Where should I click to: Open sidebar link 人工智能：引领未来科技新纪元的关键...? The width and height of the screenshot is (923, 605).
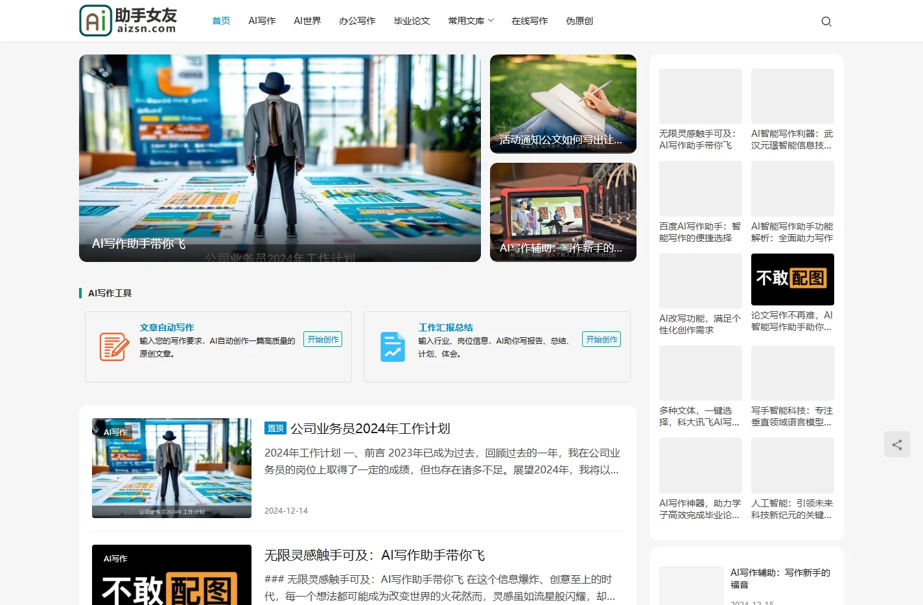pos(792,509)
